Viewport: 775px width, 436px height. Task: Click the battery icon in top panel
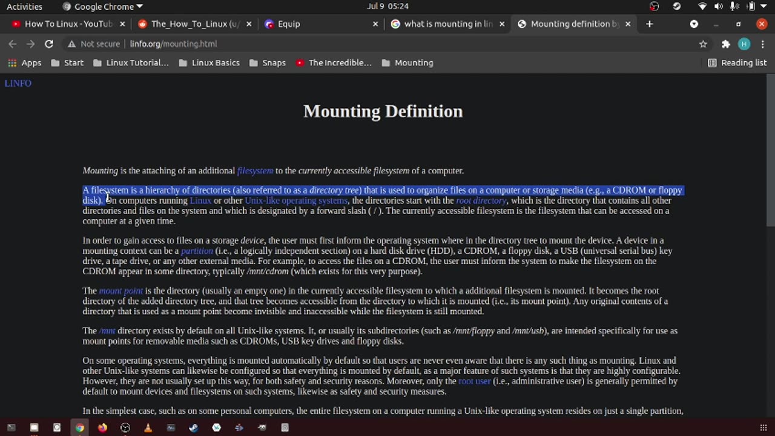click(x=751, y=7)
